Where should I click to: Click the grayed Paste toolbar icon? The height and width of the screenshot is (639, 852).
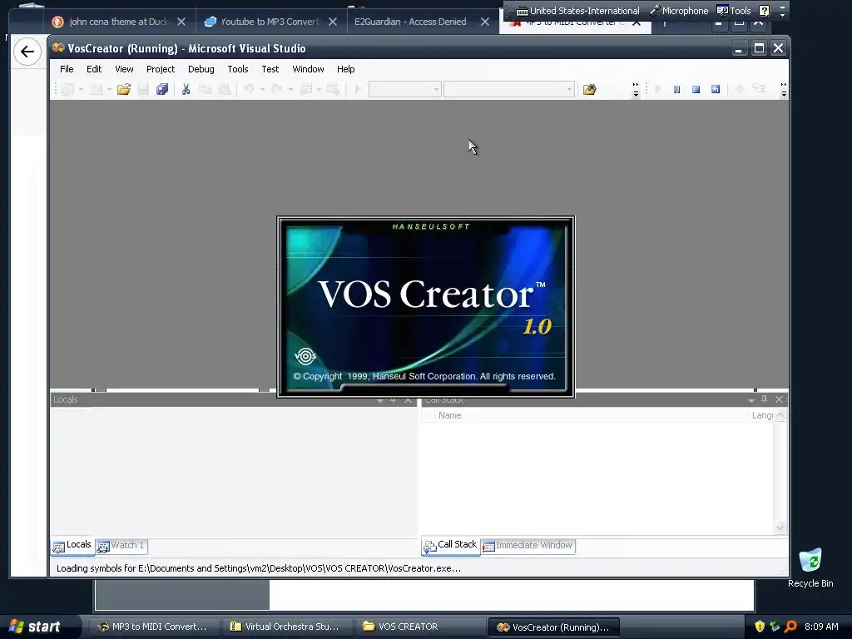pos(225,89)
